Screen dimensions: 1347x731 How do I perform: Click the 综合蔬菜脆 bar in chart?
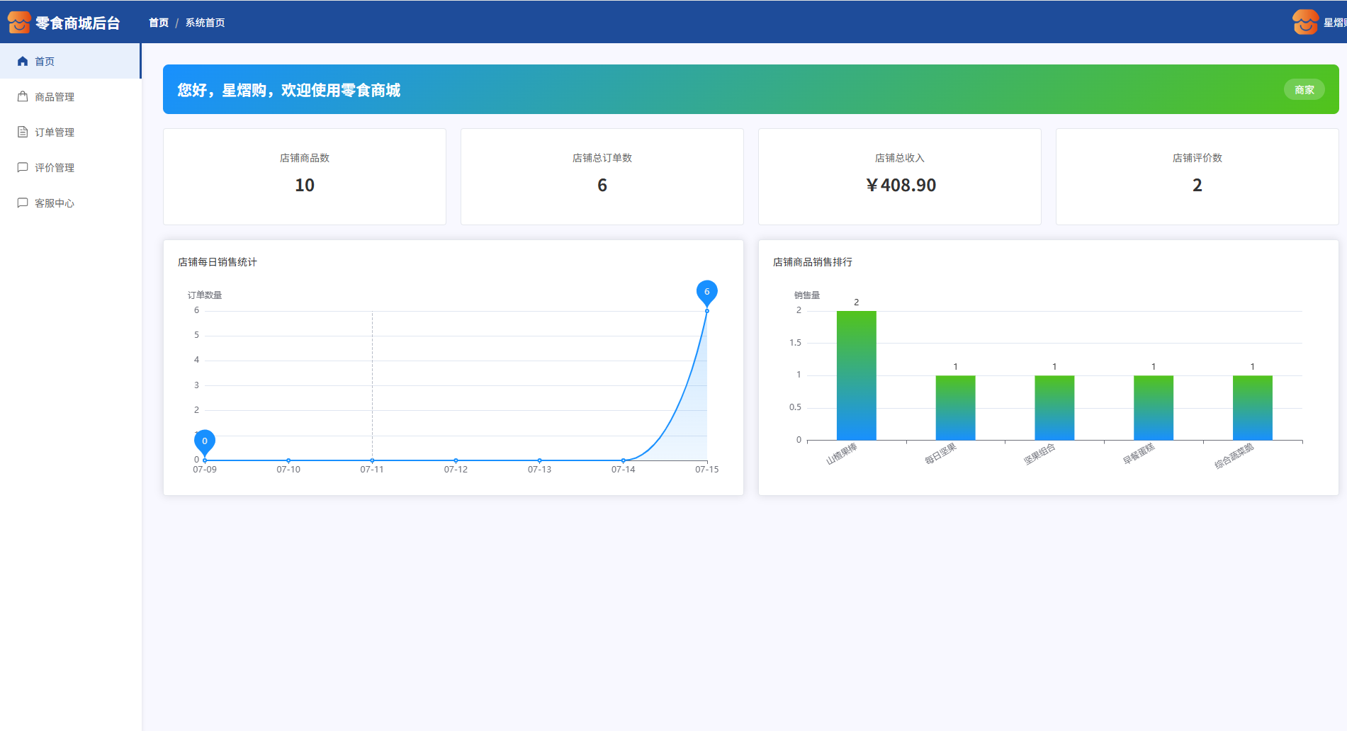click(1252, 407)
